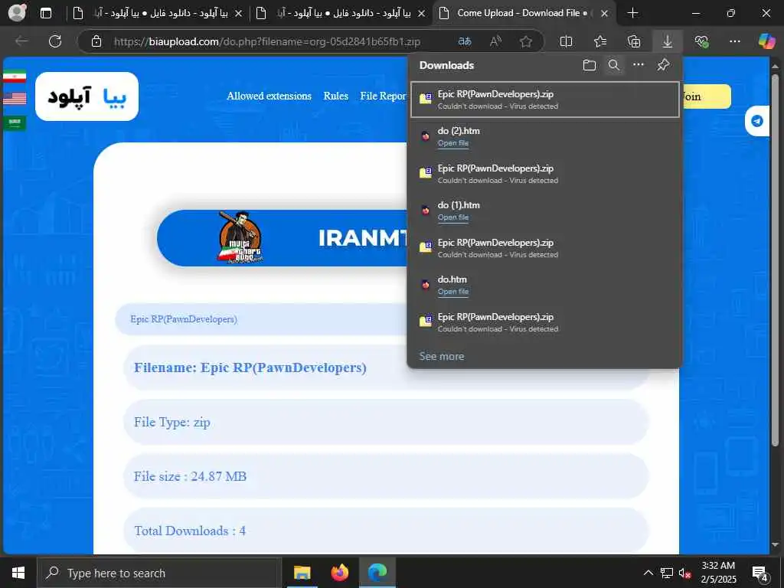Select the first Epic RP(PawnDevelopers).zip download entry
784x588 pixels.
tap(545, 100)
